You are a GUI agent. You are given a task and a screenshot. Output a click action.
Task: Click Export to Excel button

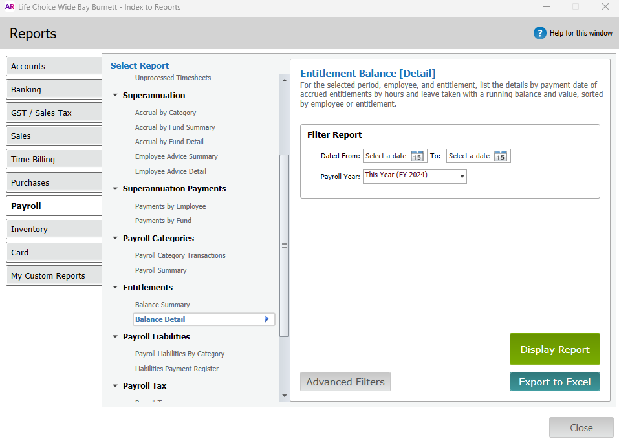(x=554, y=382)
